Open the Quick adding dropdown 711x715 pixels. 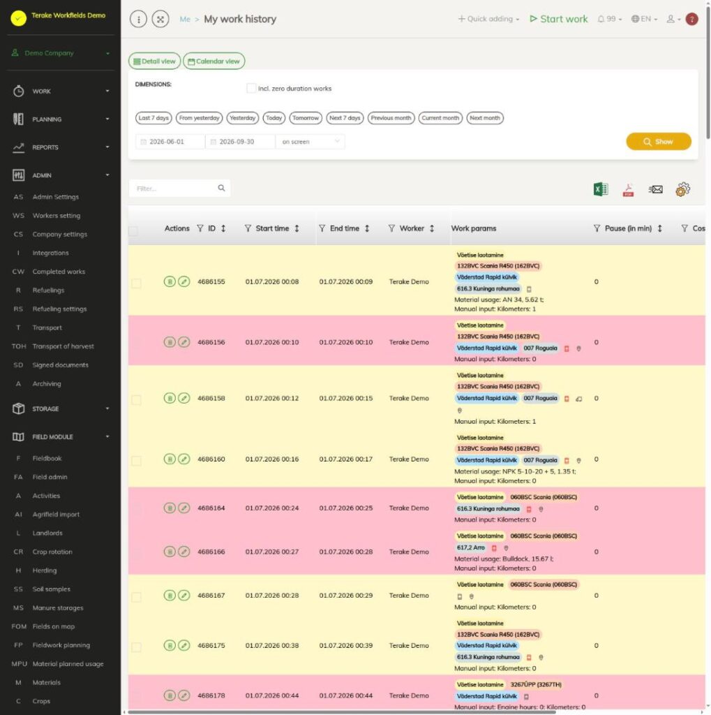(488, 19)
